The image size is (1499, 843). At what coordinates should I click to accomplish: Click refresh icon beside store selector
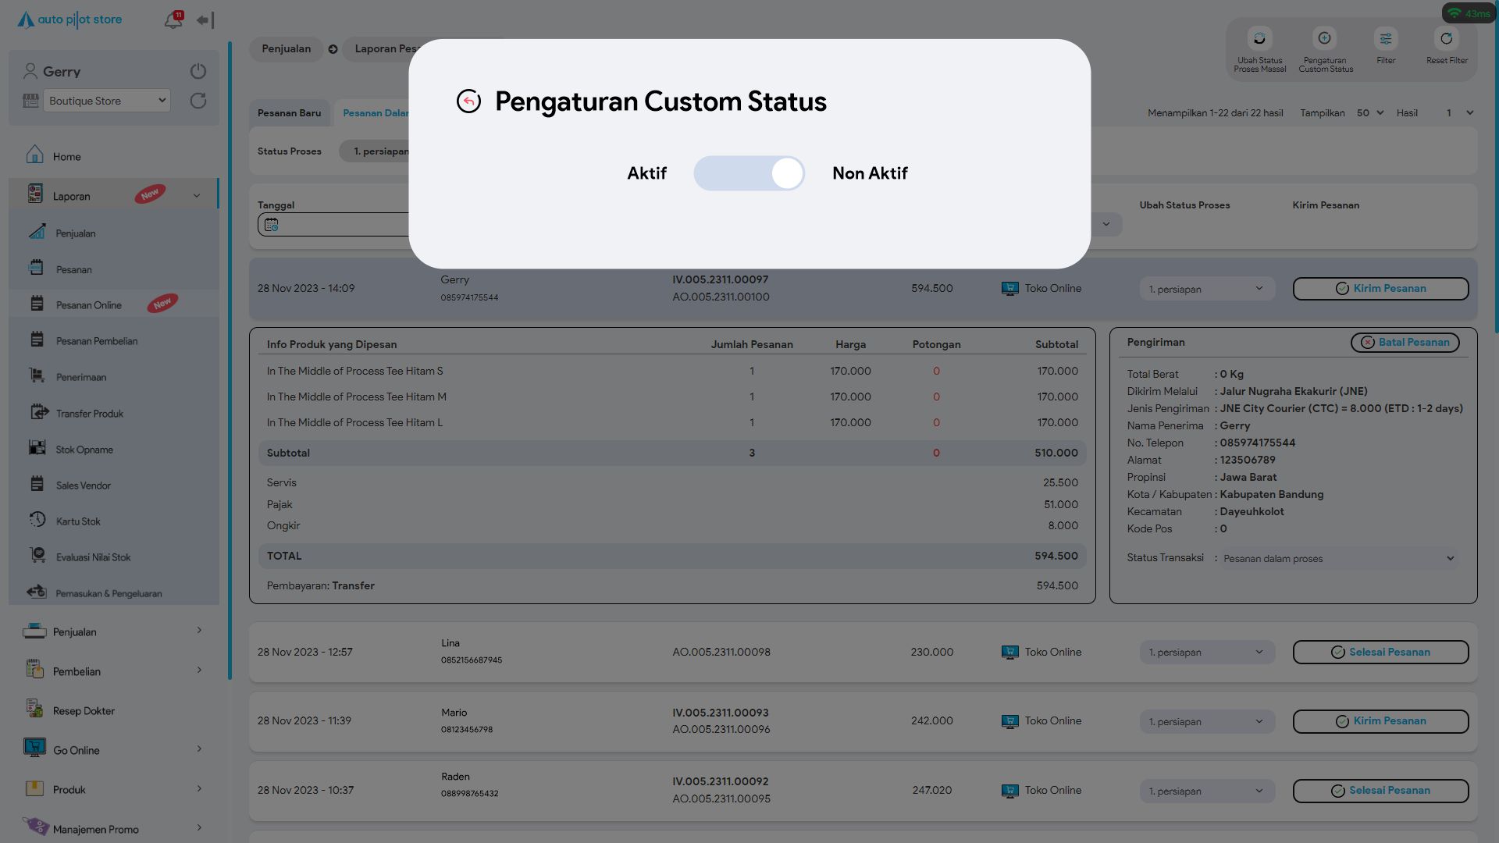pyautogui.click(x=198, y=101)
